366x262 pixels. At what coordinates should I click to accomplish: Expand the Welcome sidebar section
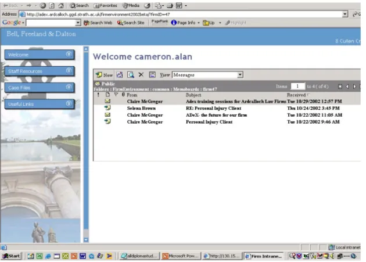click(69, 54)
